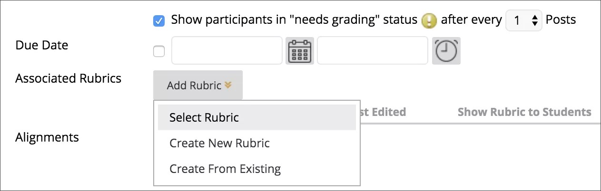601x191 pixels.
Task: Open the due time clock picker
Action: 446,51
